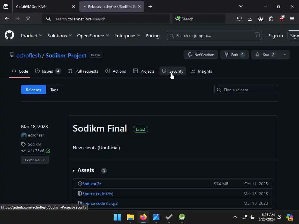The image size is (299, 224).
Task: Open the uBlock extension icon
Action: coord(282,18)
